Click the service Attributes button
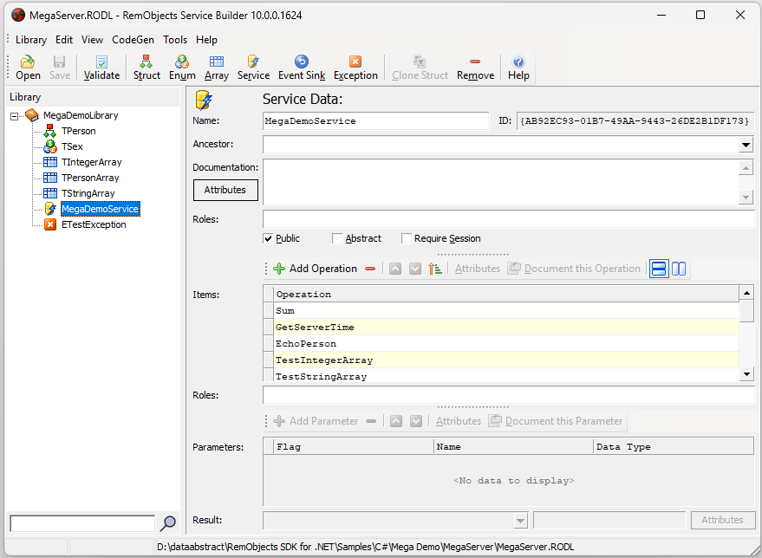This screenshot has height=558, width=762. pos(225,190)
